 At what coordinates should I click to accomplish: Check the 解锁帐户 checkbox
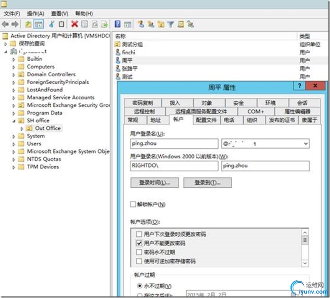click(133, 204)
